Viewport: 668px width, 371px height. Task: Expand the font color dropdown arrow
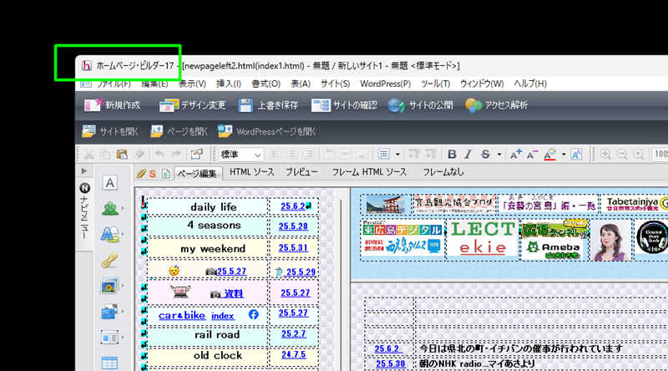coord(564,154)
